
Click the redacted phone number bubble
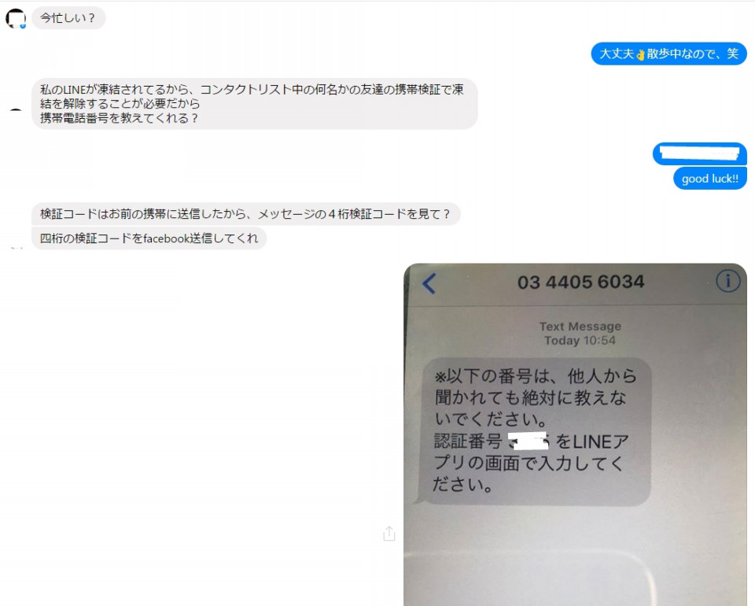pyautogui.click(x=699, y=153)
